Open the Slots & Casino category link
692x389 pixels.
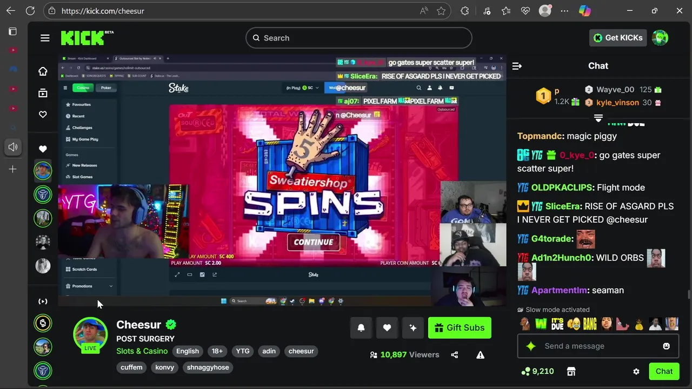pyautogui.click(x=142, y=351)
